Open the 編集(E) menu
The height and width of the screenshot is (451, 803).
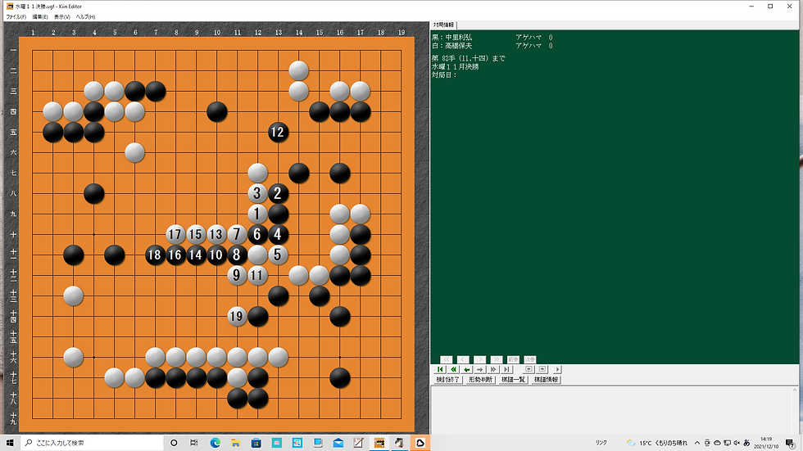pyautogui.click(x=40, y=17)
